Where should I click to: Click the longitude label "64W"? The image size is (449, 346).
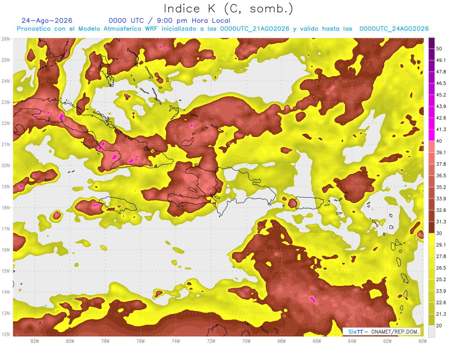[352, 341]
